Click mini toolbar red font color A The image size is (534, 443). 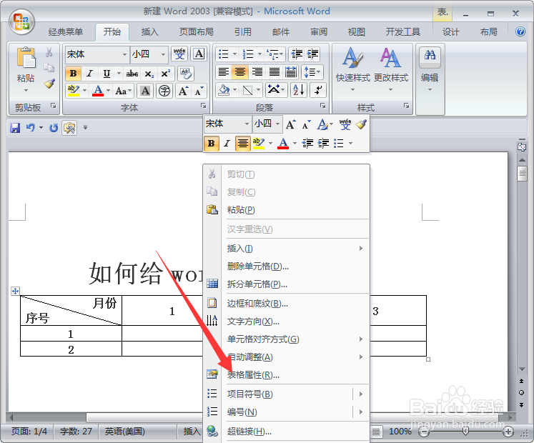(283, 144)
